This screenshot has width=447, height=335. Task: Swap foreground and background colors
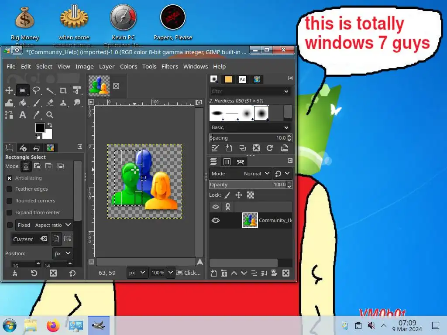point(50,125)
